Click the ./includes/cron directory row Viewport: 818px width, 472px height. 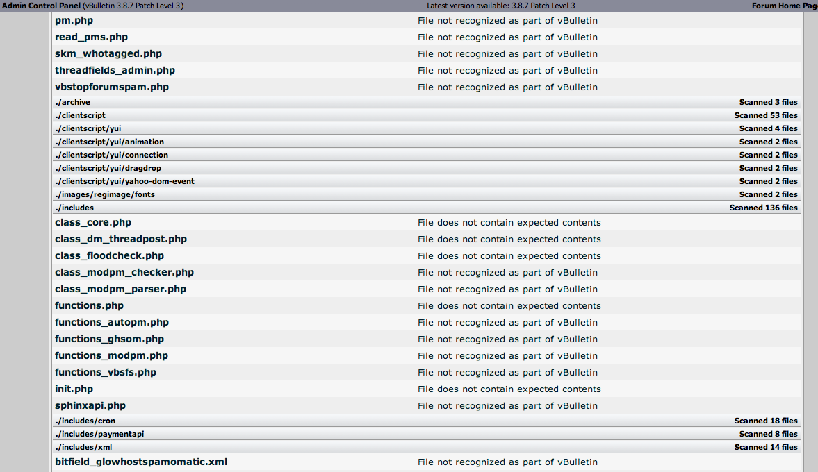(x=427, y=421)
